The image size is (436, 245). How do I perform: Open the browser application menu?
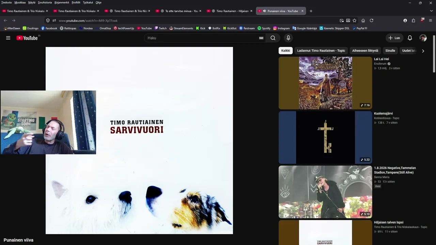pos(431,20)
